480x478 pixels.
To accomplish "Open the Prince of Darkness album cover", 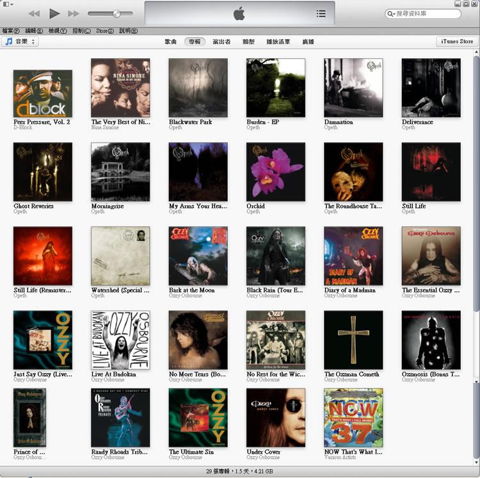I will 29,418.
